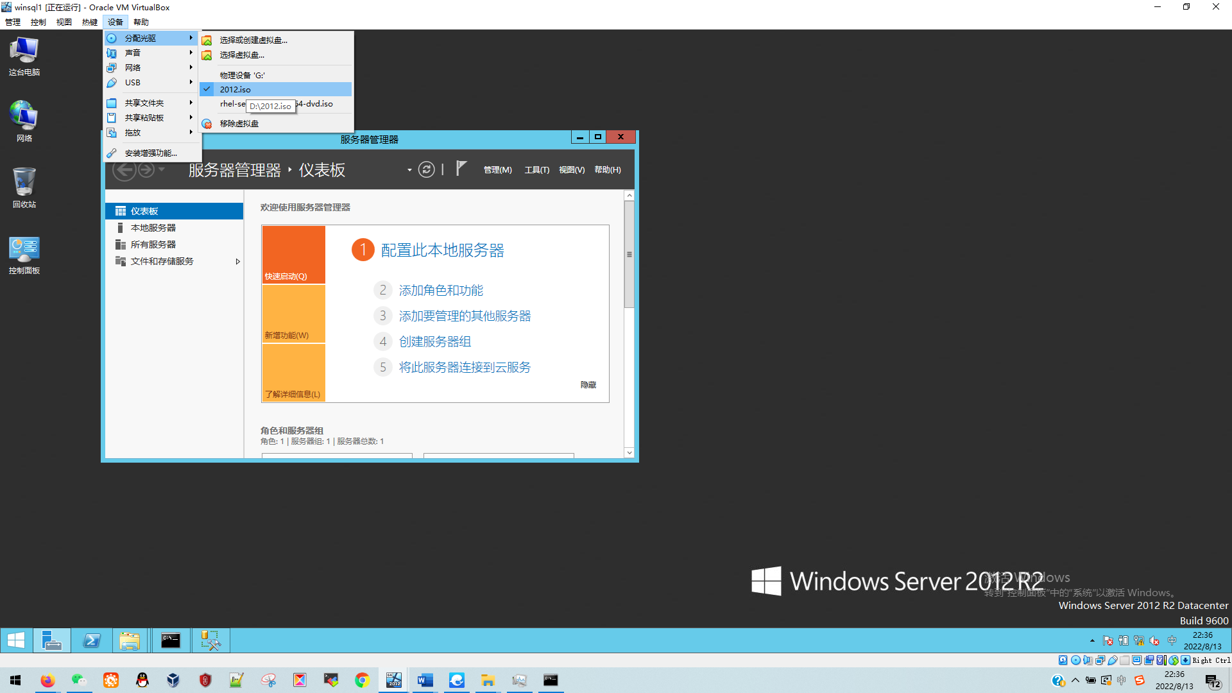The height and width of the screenshot is (693, 1232).
Task: Open File Explorer in guest taskbar
Action: click(130, 640)
